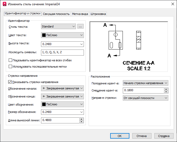
Task: Click the filled closed arrowhead icon for end symbol
Action: tap(44, 96)
